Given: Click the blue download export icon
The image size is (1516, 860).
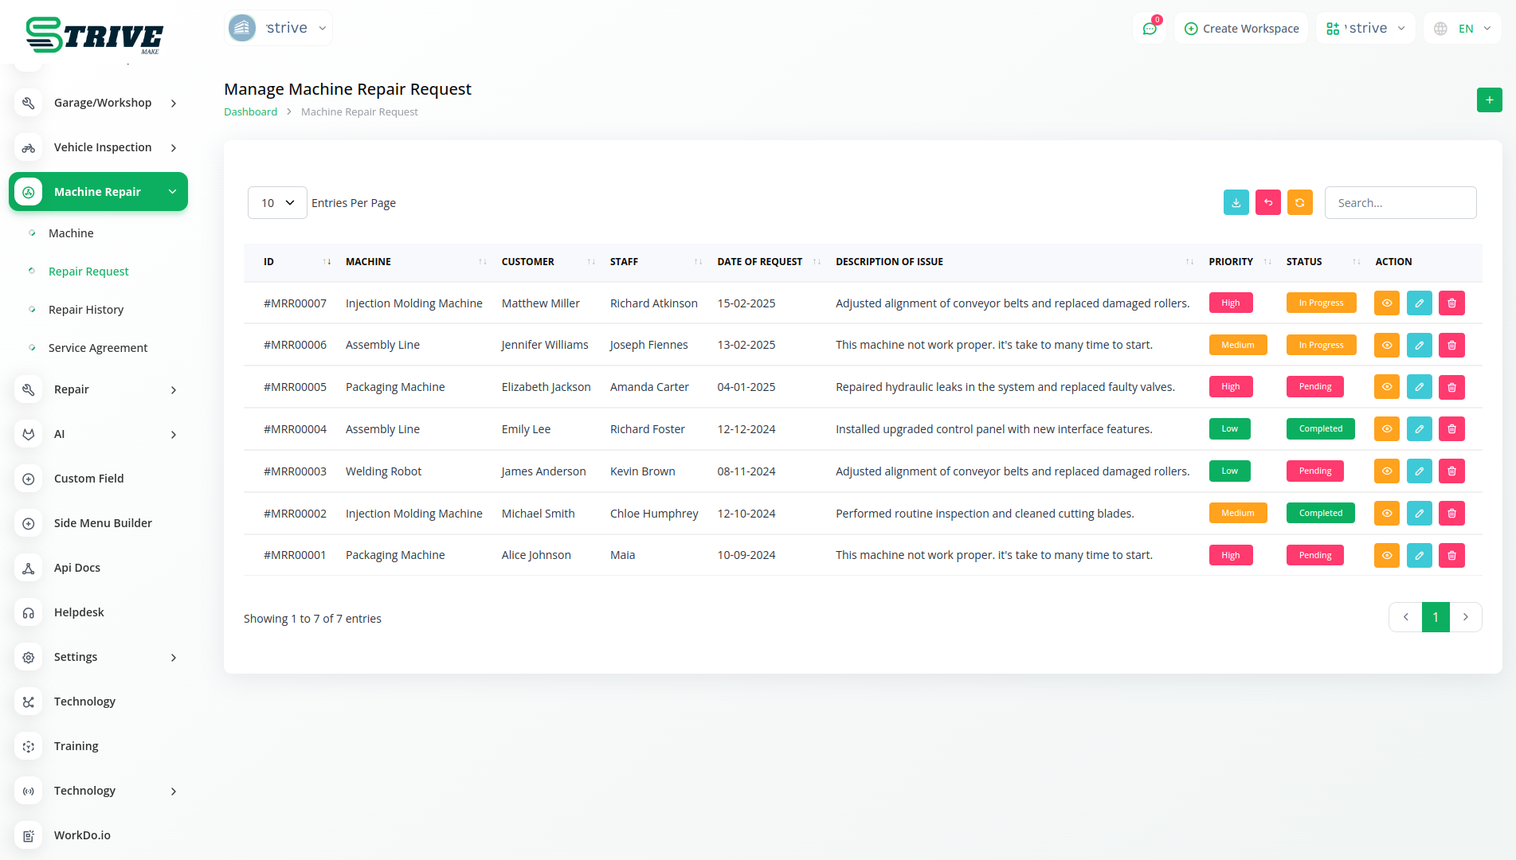Looking at the screenshot, I should tap(1236, 203).
